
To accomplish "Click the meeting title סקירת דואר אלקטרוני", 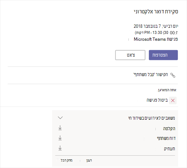I will pos(156,12).
